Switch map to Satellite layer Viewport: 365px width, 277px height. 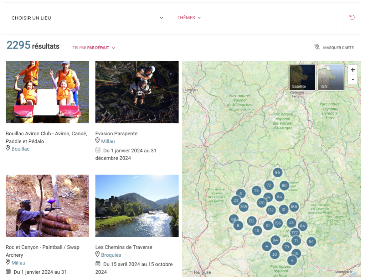pyautogui.click(x=302, y=77)
